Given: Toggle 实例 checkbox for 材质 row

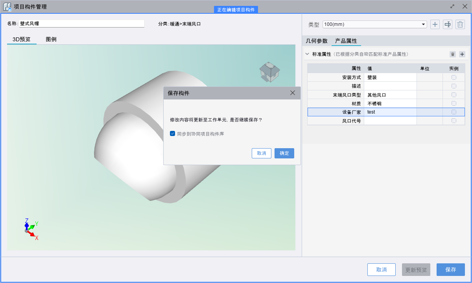Looking at the screenshot, I should (x=454, y=103).
